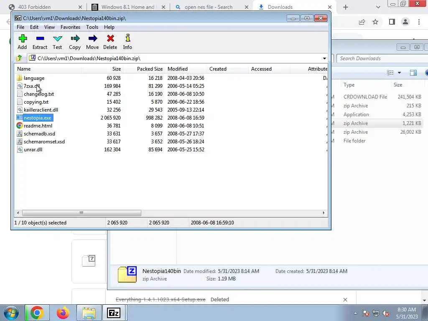This screenshot has width=428, height=321.
Task: Open the View menu
Action: (49, 27)
